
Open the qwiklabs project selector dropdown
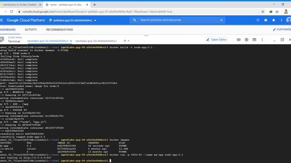(73, 20)
